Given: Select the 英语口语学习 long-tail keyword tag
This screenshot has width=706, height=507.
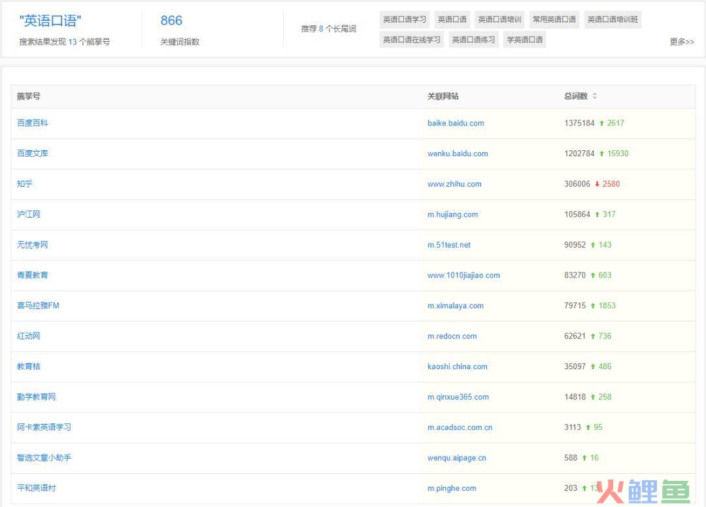Looking at the screenshot, I should point(405,20).
